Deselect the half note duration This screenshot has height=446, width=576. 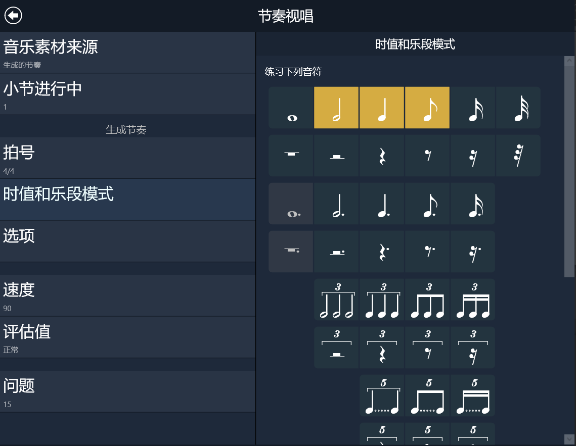tap(336, 108)
